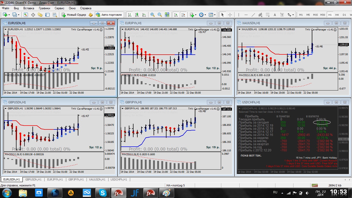Select the text label tool

(282, 15)
